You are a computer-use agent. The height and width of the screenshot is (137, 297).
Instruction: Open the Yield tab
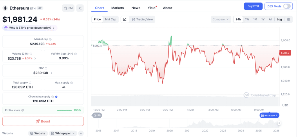coord(151,8)
